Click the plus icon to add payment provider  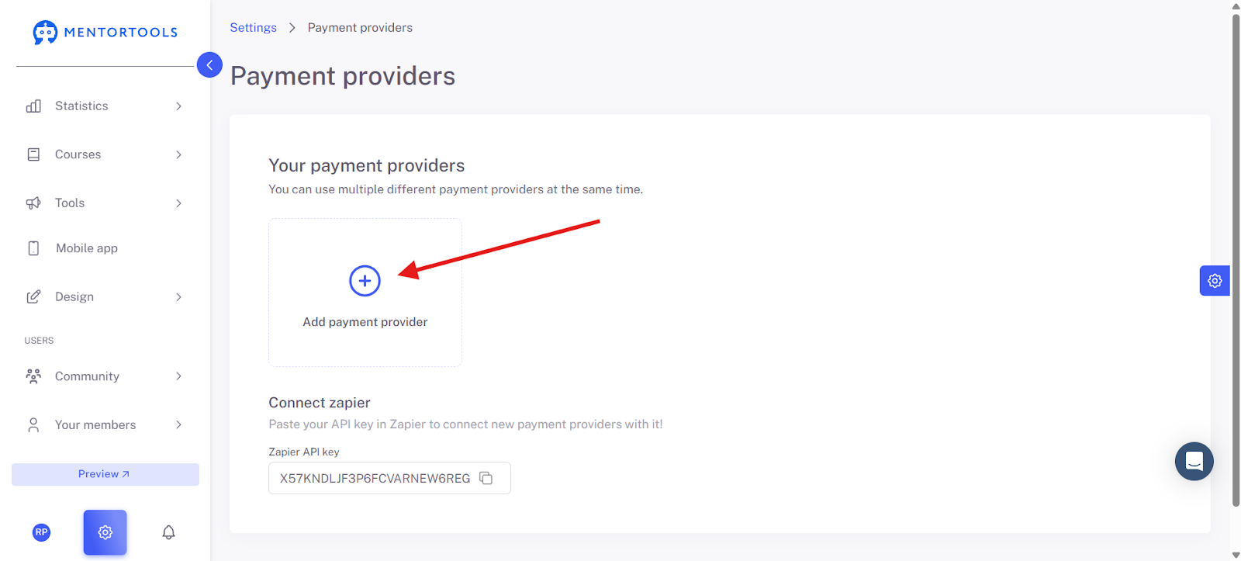365,281
